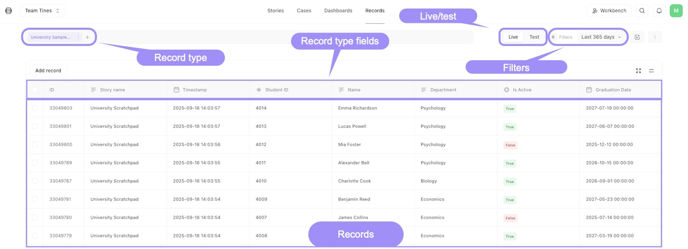Viewport: 688px width, 249px height.
Task: Click Emma Richardson name cell
Action: [x=358, y=108]
